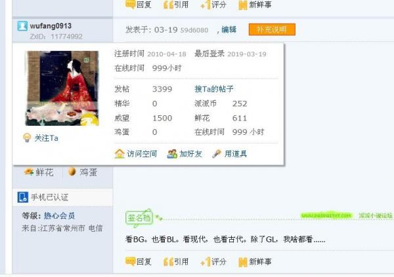Screen dimensions: 394x277
Task: Click the 加好友 add friend icon
Action: point(172,154)
